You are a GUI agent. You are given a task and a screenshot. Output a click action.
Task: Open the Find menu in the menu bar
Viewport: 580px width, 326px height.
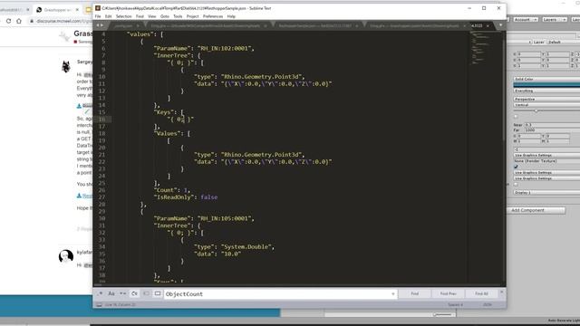(x=140, y=16)
